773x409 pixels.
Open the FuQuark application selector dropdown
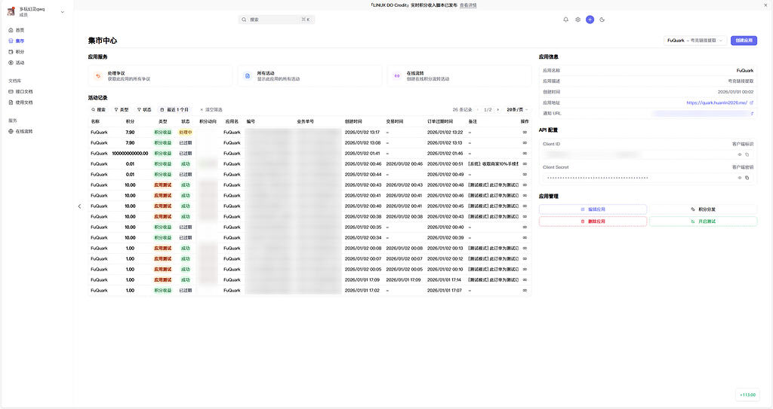pos(695,41)
